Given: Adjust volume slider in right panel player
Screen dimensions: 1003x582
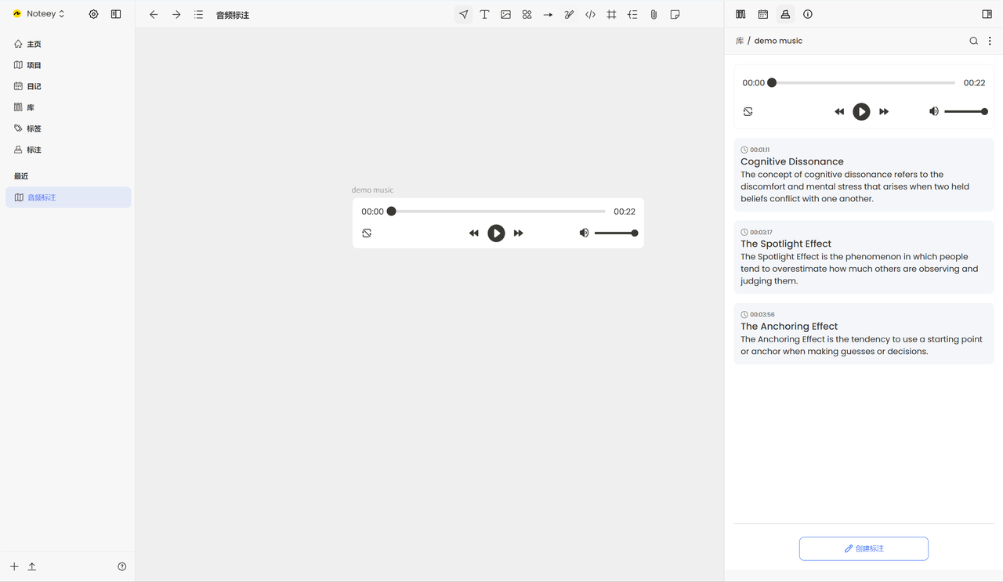Looking at the screenshot, I should click(965, 112).
